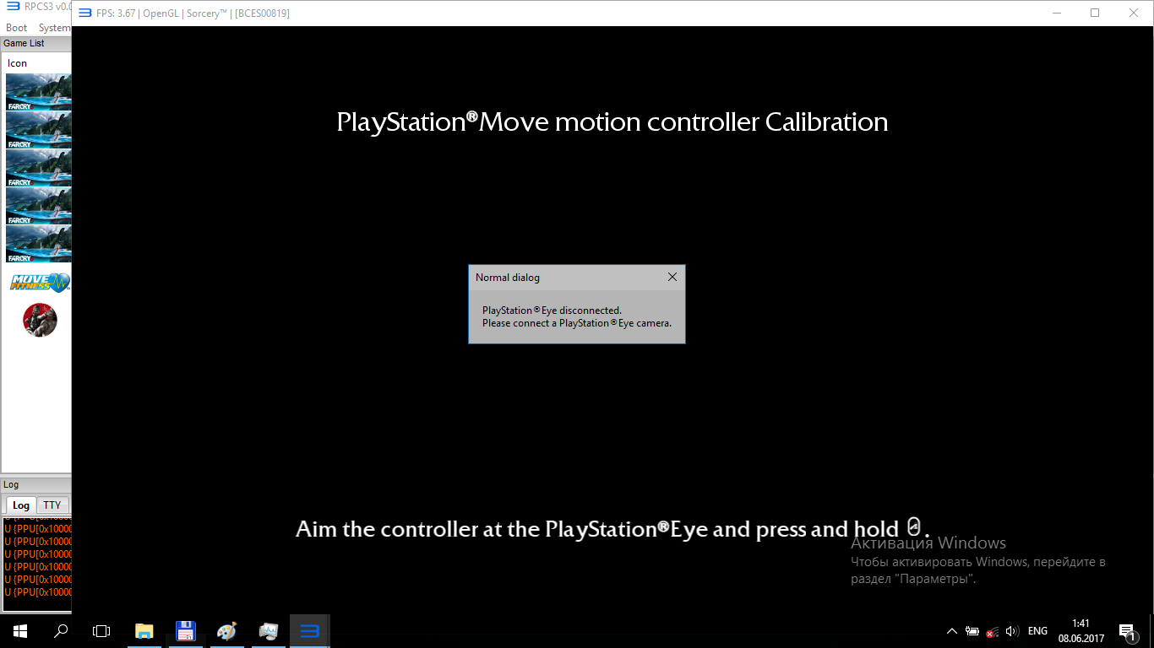1154x648 pixels.
Task: Minimize the Sorcery game window
Action: [x=1057, y=13]
